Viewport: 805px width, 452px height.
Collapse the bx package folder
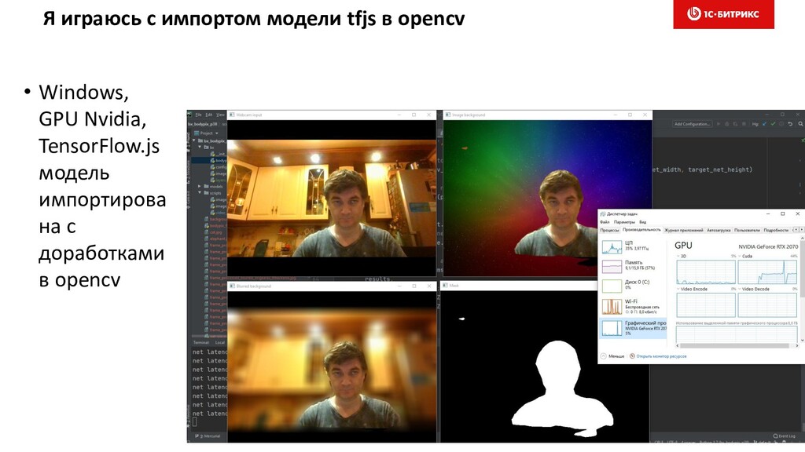tap(200, 147)
